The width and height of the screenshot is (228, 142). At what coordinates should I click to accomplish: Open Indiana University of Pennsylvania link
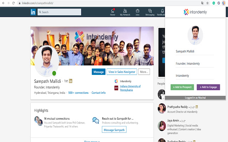point(130,88)
